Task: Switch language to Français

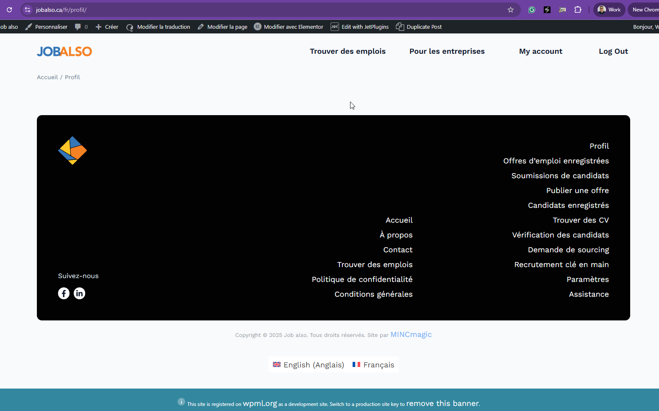Action: (373, 365)
